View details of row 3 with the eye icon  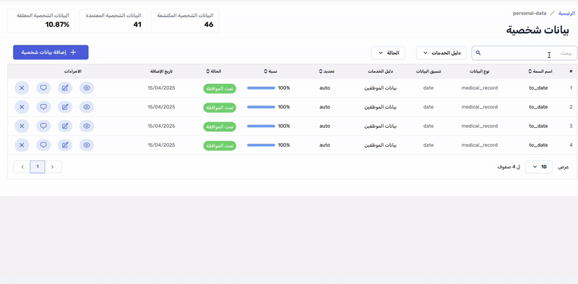coord(87,126)
